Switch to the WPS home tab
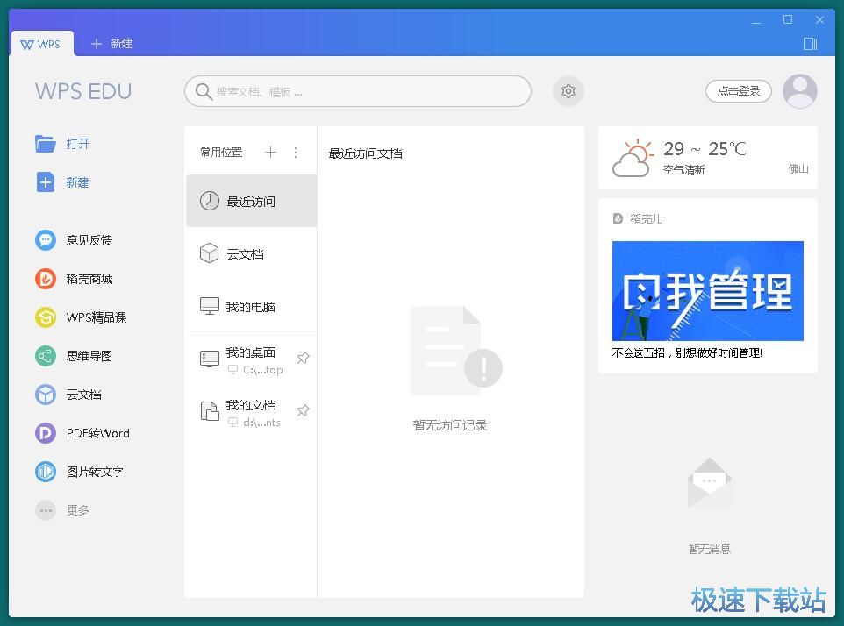 tap(42, 44)
